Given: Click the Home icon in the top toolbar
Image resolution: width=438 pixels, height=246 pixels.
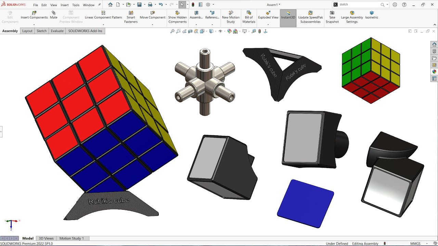Looking at the screenshot, I should click(x=110, y=5).
